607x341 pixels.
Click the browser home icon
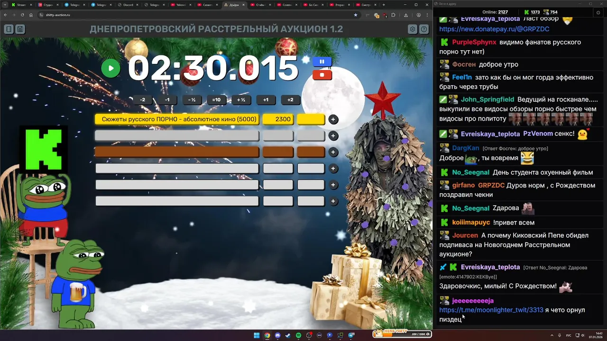tap(31, 15)
